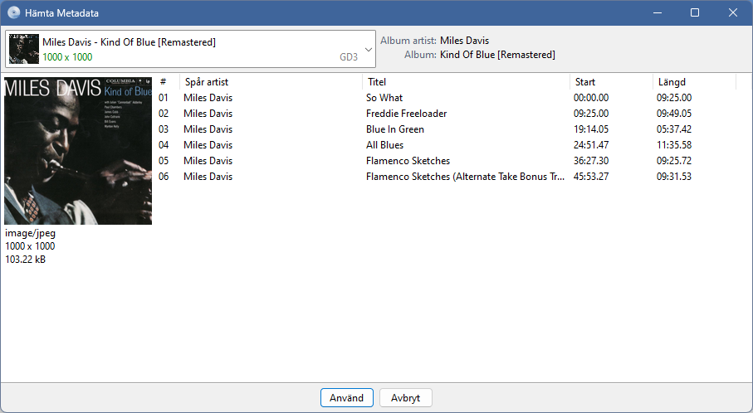Click Miles Davis artist in track 01 row
The image size is (753, 413).
208,98
